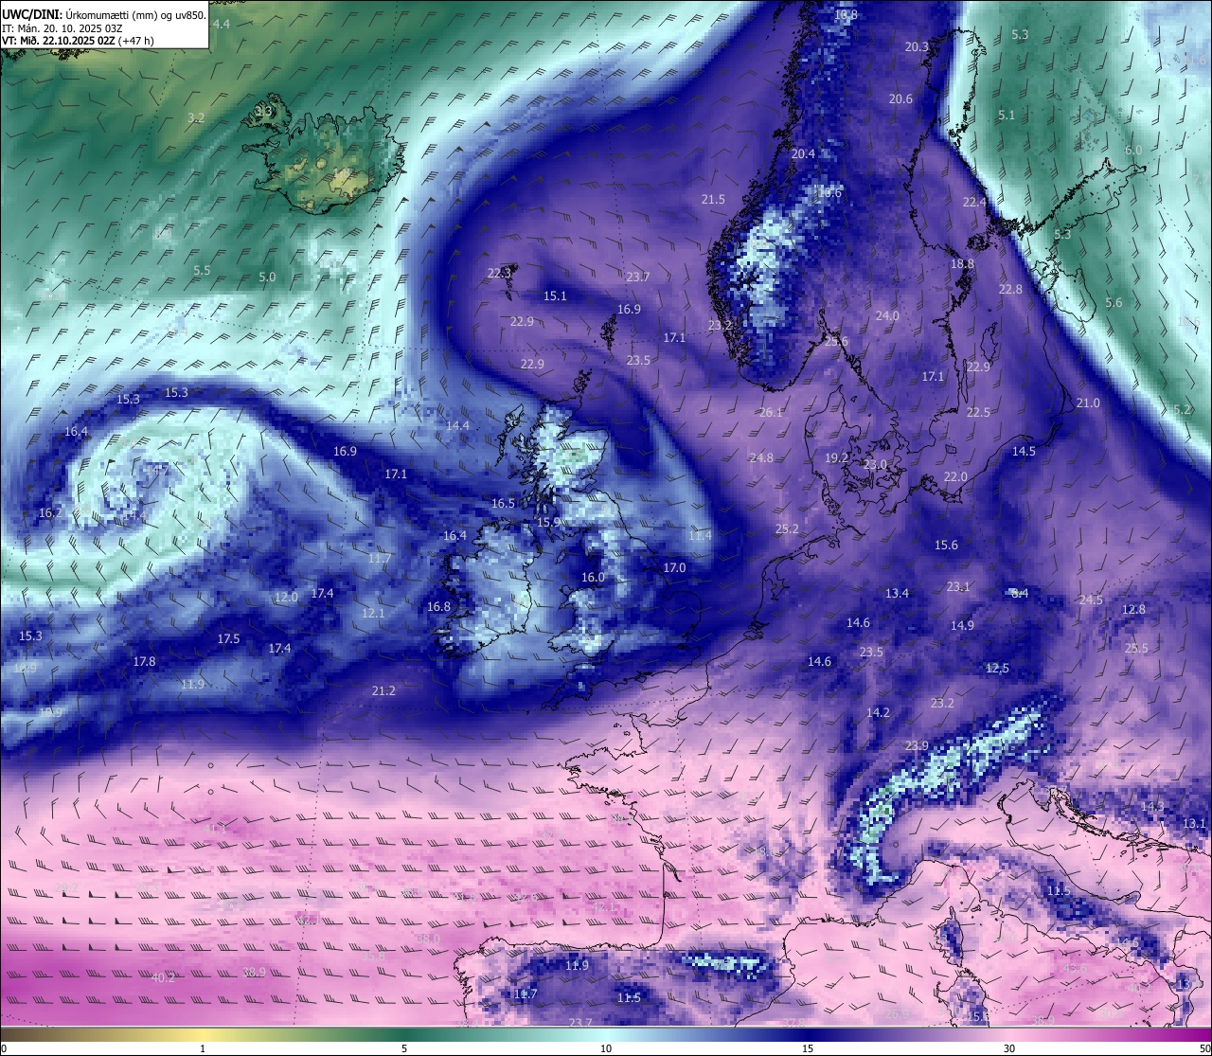Viewport: 1212px width, 1056px height.
Task: Click the 16.0 value in the Irish Sea
Action: (593, 577)
